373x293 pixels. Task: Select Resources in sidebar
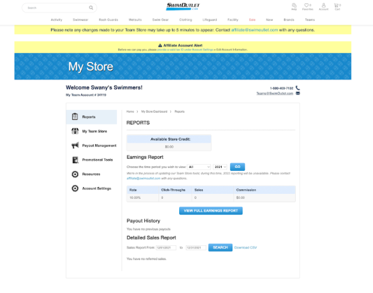click(x=92, y=174)
